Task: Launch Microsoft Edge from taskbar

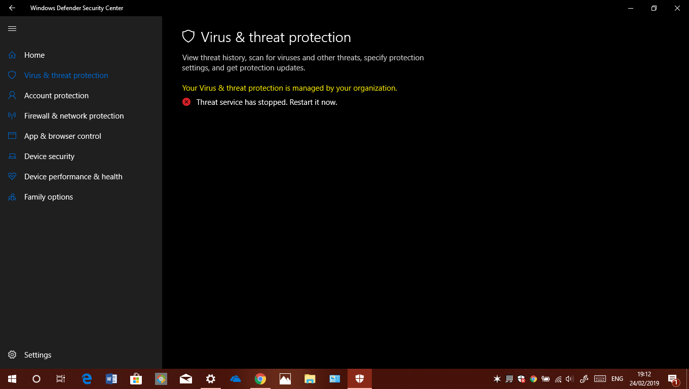Action: 87,379
